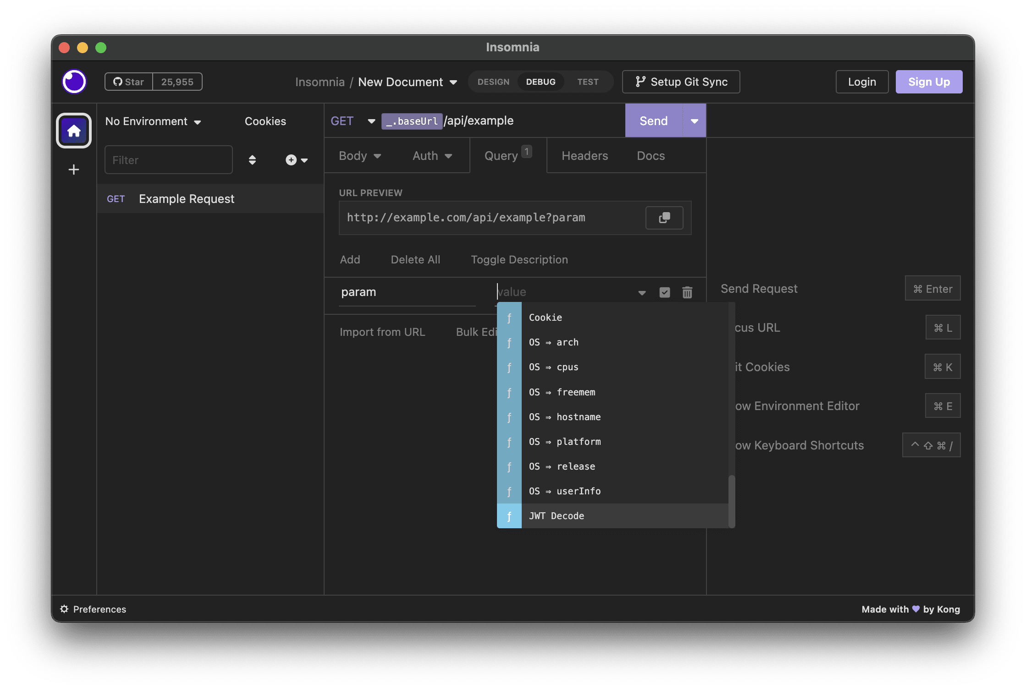The height and width of the screenshot is (690, 1026).
Task: Click the baseUrl environment variable tag
Action: 412,121
